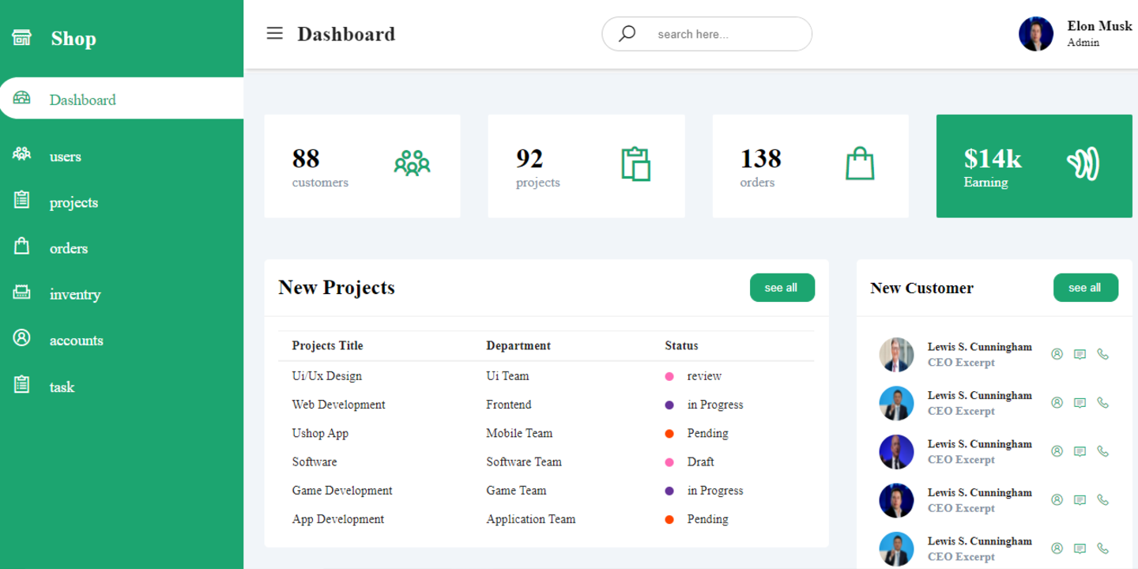1138x569 pixels.
Task: Open the orders item in the sidebar
Action: click(x=68, y=248)
